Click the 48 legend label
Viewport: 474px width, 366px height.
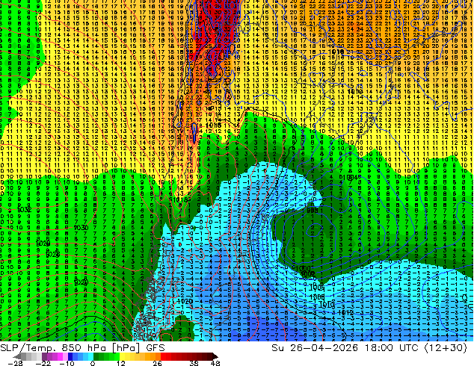click(x=215, y=363)
